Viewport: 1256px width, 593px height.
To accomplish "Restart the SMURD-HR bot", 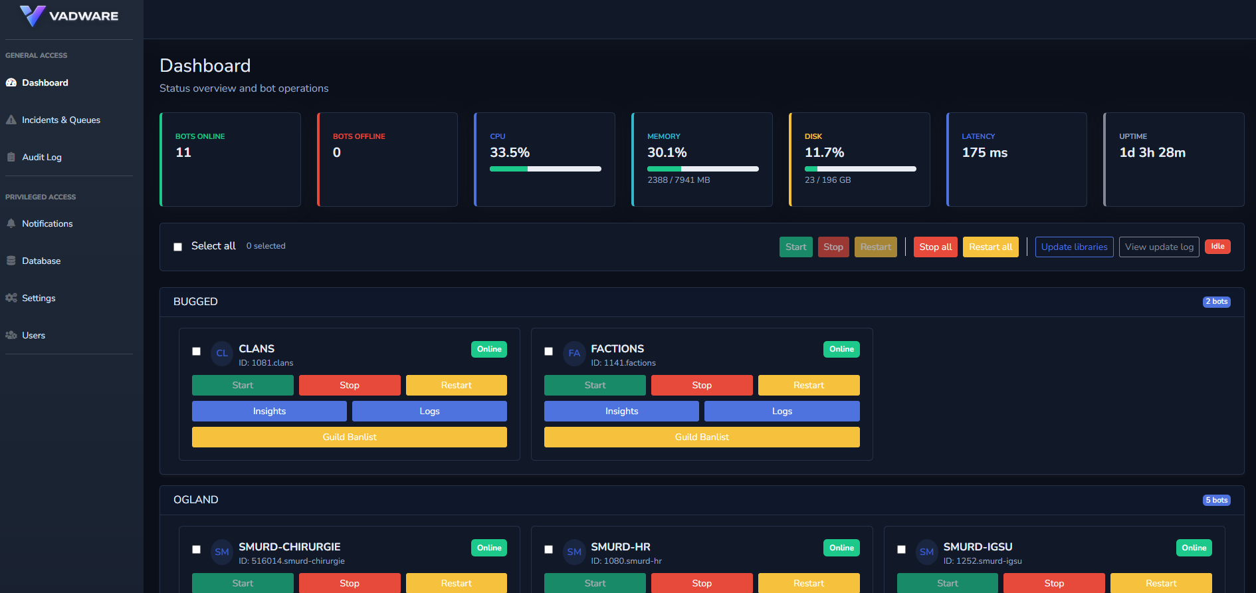I will [x=809, y=583].
